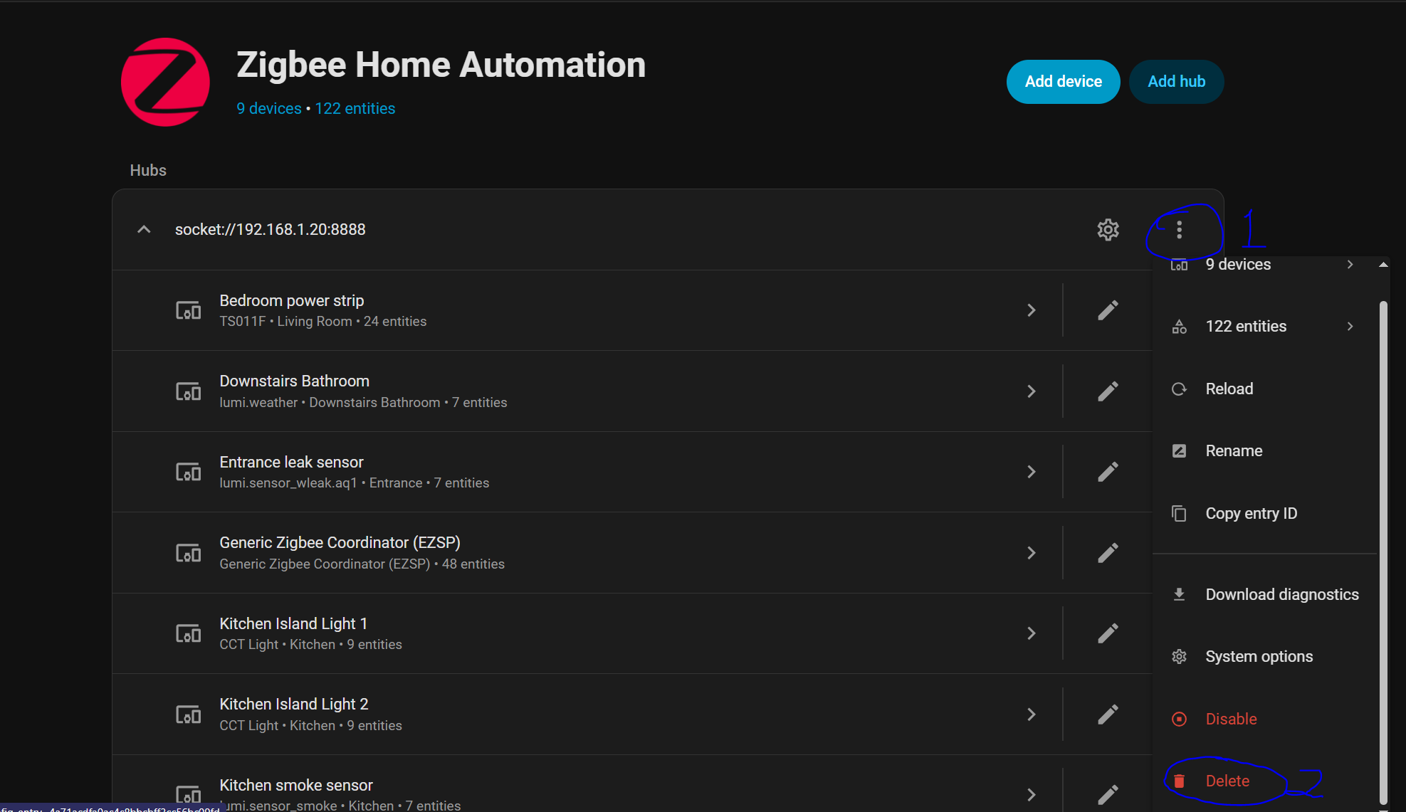The image size is (1406, 812).
Task: Click device icon beside Generic Zigbee Coordinator
Action: [x=189, y=553]
